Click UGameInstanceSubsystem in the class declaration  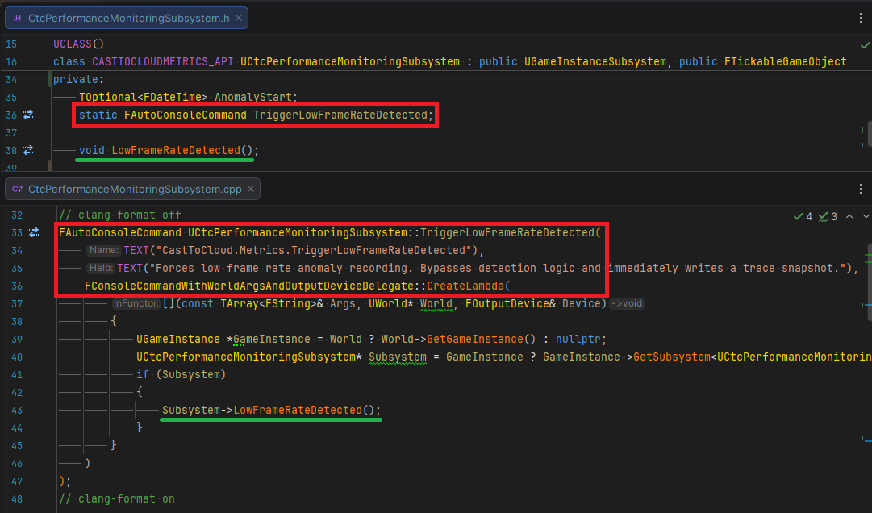pyautogui.click(x=595, y=61)
